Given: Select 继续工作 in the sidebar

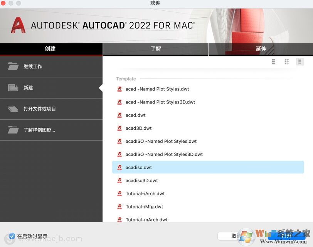Looking at the screenshot, I should point(51,67).
